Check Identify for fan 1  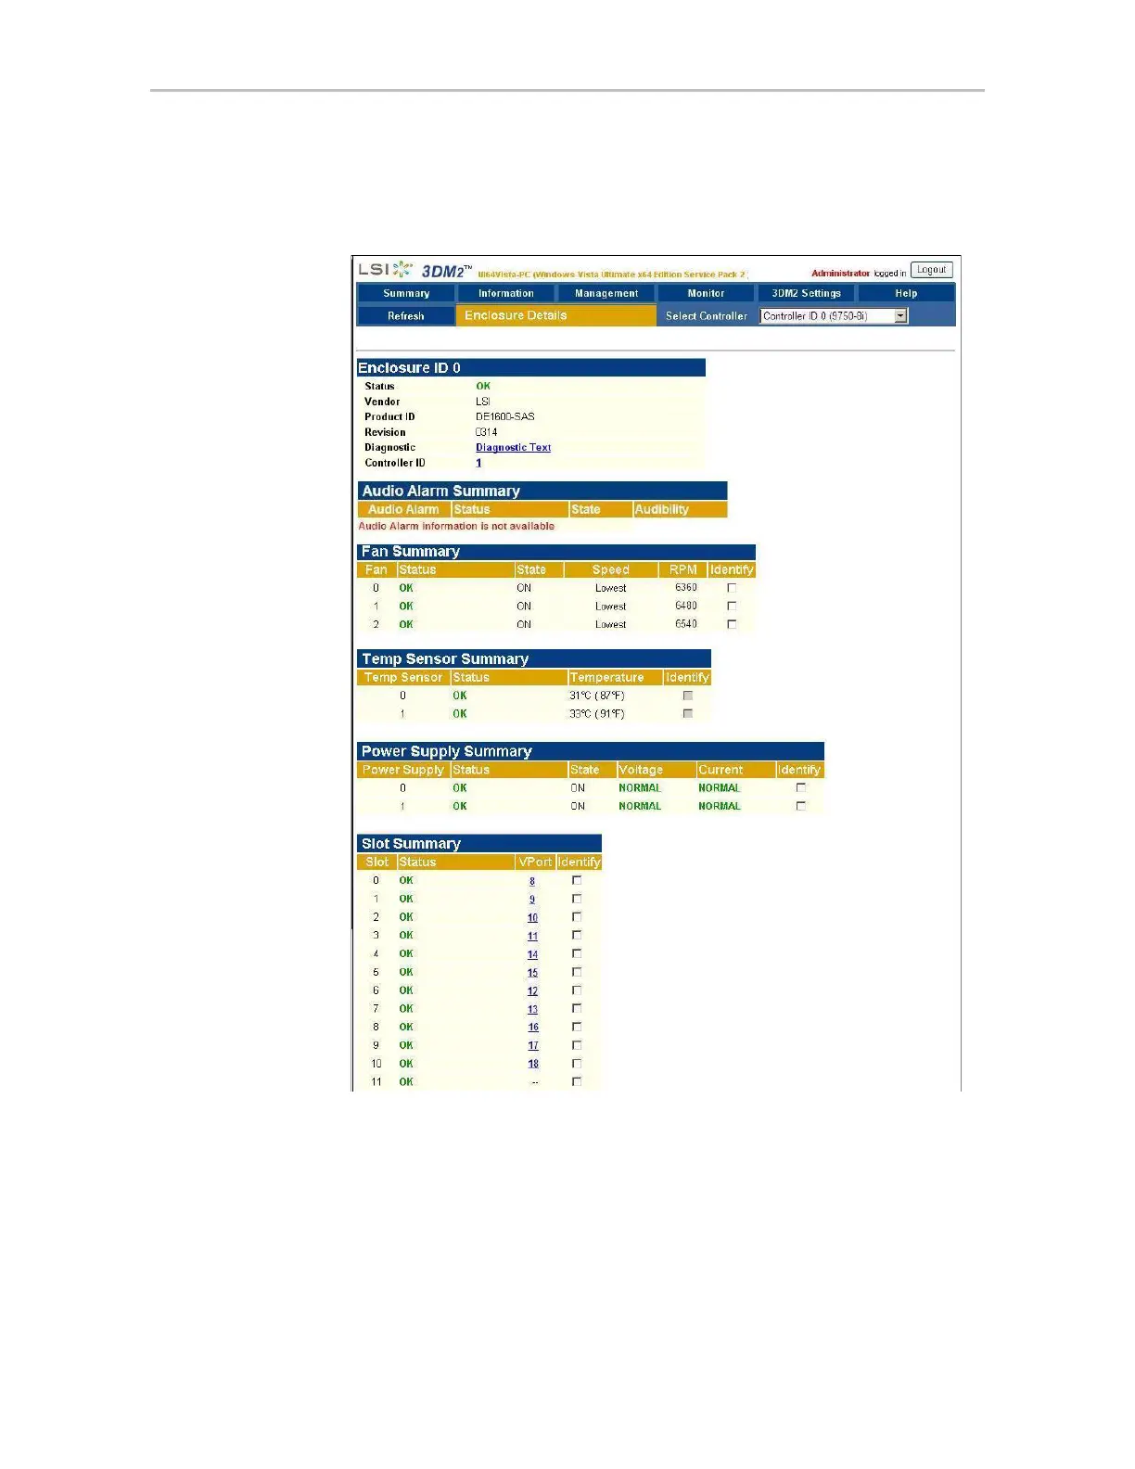tap(732, 607)
